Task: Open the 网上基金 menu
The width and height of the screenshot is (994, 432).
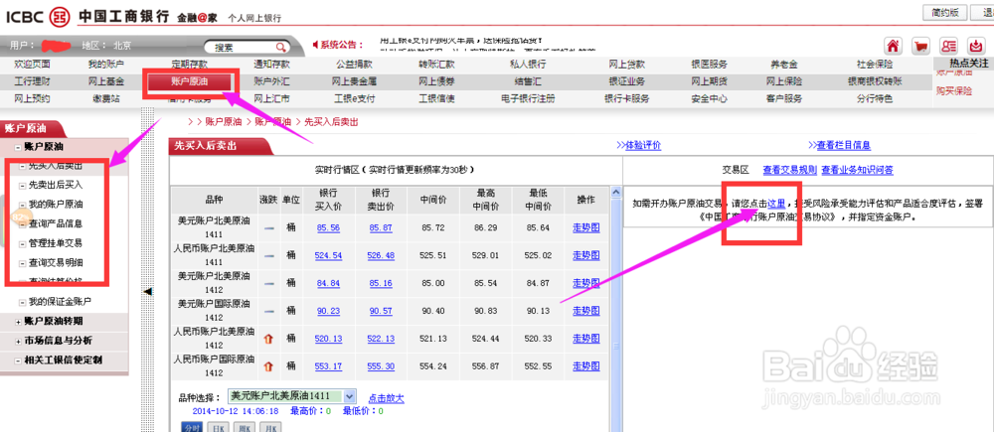Action: pos(106,81)
